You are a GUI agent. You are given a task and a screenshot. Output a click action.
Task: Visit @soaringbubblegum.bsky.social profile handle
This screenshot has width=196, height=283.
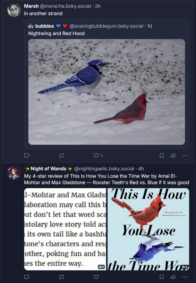[x=107, y=26]
